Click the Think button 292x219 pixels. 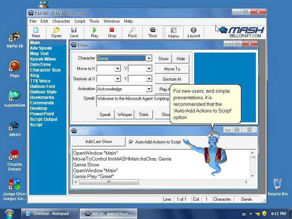pos(143,115)
